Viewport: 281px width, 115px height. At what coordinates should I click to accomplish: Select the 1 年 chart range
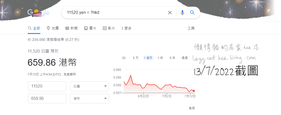click(160, 58)
